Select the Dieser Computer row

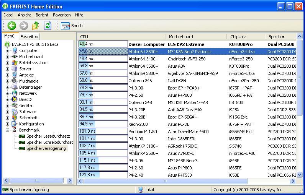tap(187, 44)
